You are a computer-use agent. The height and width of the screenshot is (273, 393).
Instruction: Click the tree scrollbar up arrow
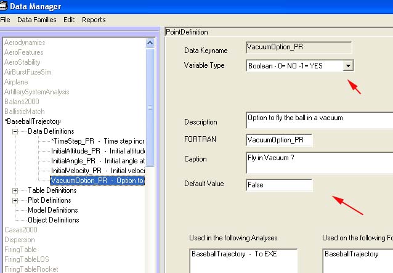coord(150,43)
